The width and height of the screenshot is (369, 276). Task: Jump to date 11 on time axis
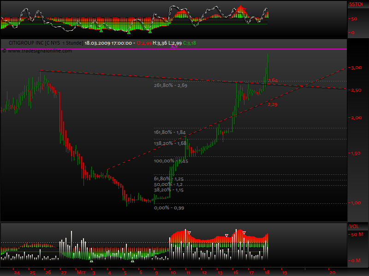point(188,273)
